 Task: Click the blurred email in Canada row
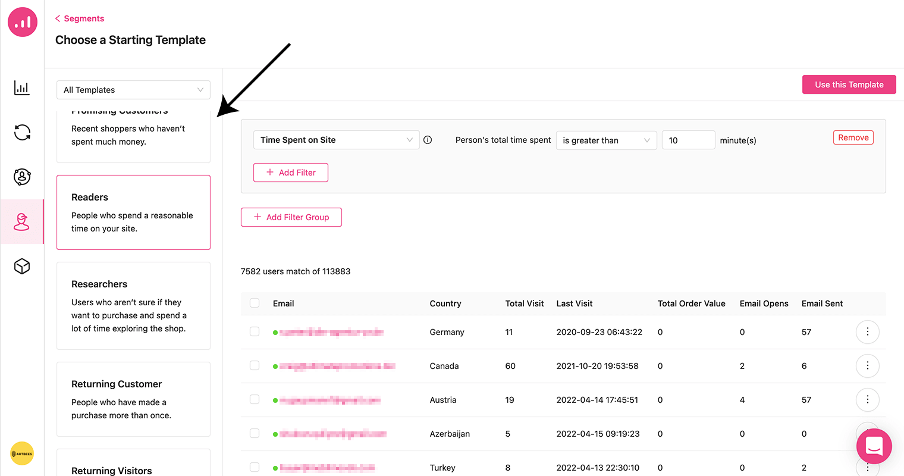tap(337, 366)
